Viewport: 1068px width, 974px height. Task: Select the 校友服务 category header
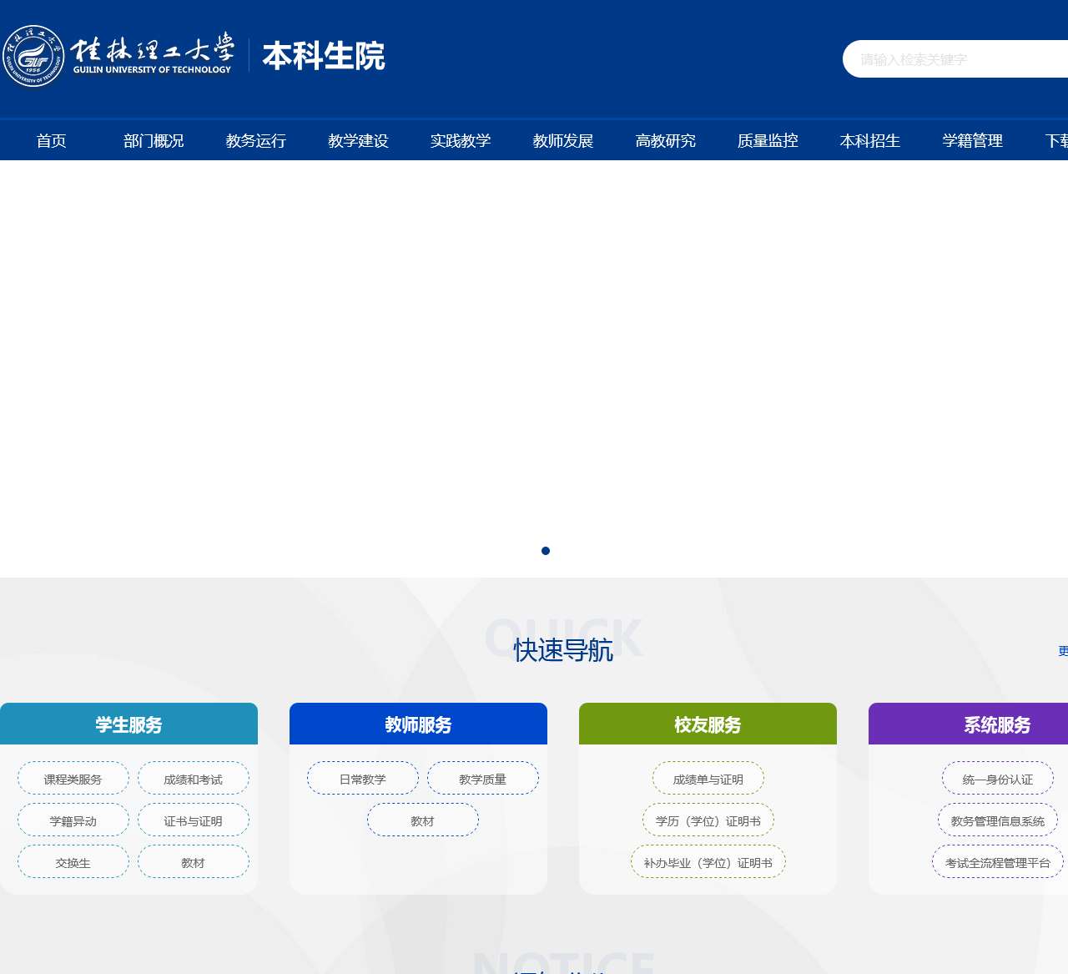click(x=708, y=724)
